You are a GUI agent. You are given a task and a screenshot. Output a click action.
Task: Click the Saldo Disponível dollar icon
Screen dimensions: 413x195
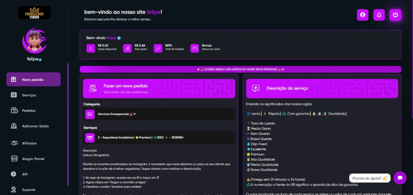[x=91, y=48]
